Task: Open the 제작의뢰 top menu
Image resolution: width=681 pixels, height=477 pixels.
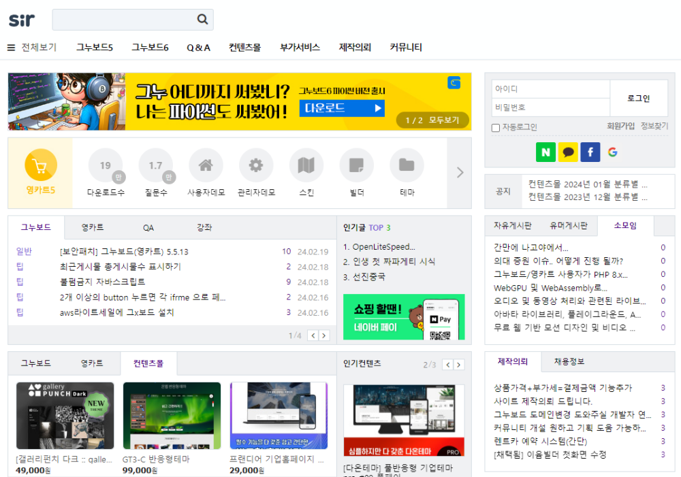Action: (355, 48)
